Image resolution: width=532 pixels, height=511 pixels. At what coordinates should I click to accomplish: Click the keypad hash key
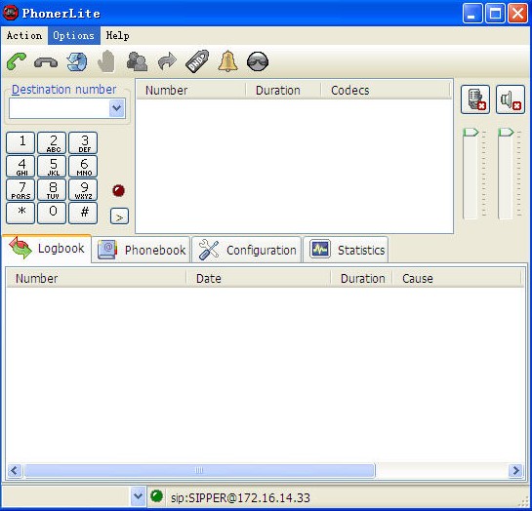coord(83,214)
